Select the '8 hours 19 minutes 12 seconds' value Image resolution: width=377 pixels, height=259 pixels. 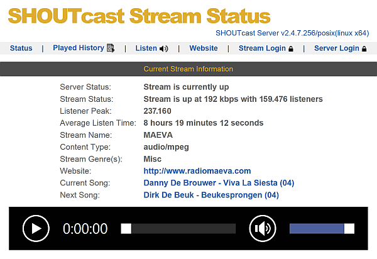coord(204,123)
